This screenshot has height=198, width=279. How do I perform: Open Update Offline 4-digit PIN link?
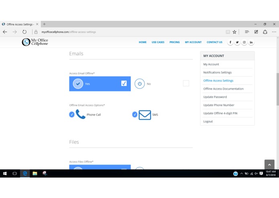click(x=220, y=113)
